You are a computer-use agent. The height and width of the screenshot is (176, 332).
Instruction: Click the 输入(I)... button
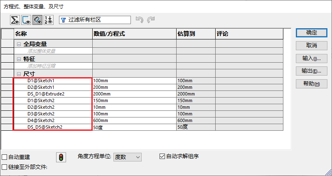[312, 59]
